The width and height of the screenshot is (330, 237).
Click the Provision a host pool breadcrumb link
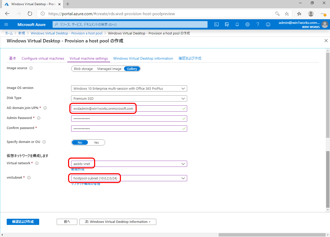67,33
